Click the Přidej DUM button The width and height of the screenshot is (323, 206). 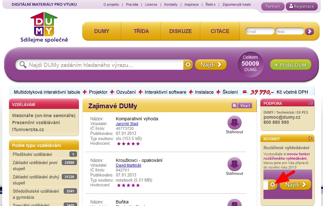pyautogui.click(x=291, y=65)
